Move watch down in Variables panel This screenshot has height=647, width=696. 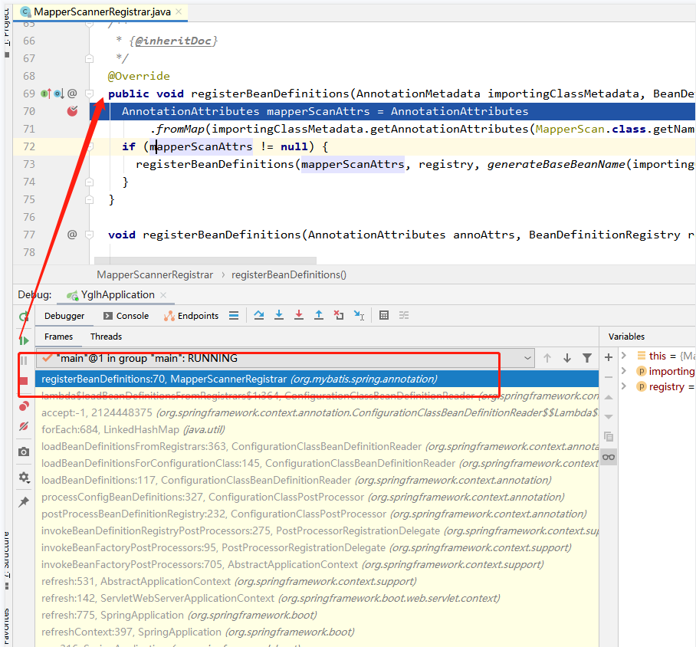pyautogui.click(x=609, y=416)
